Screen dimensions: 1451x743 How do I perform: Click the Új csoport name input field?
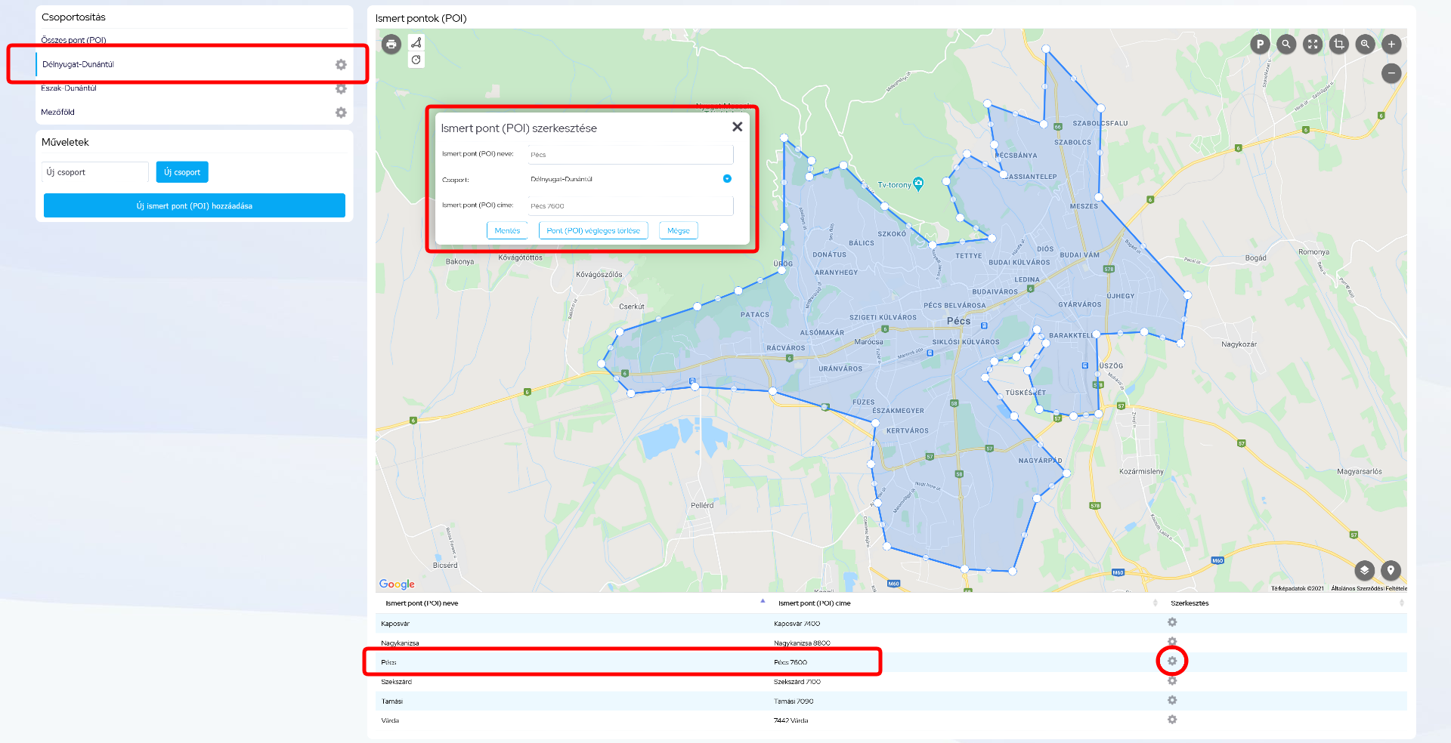tap(95, 172)
